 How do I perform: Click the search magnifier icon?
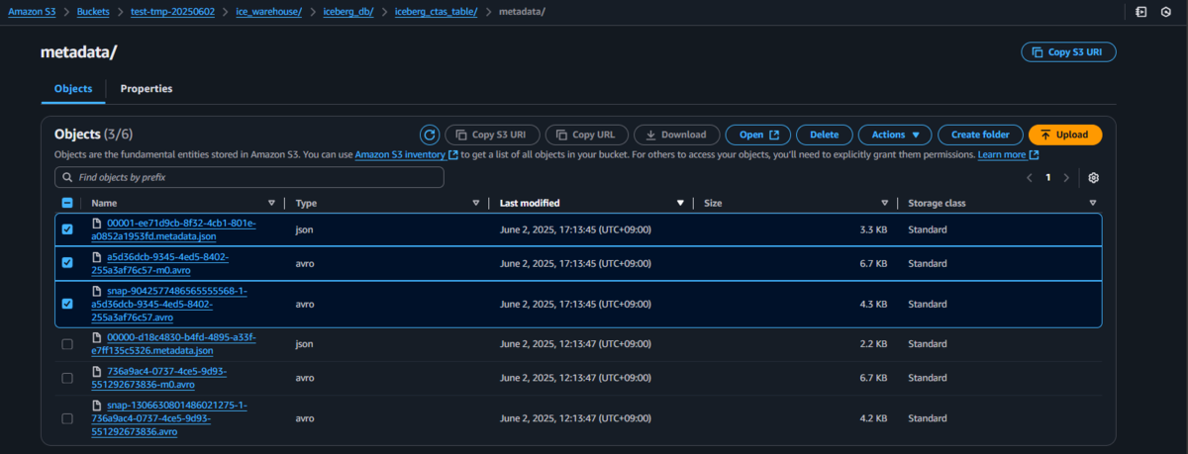(x=67, y=178)
